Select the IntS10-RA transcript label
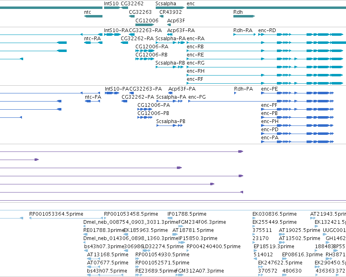The width and height of the screenshot is (346, 277). [x=116, y=30]
